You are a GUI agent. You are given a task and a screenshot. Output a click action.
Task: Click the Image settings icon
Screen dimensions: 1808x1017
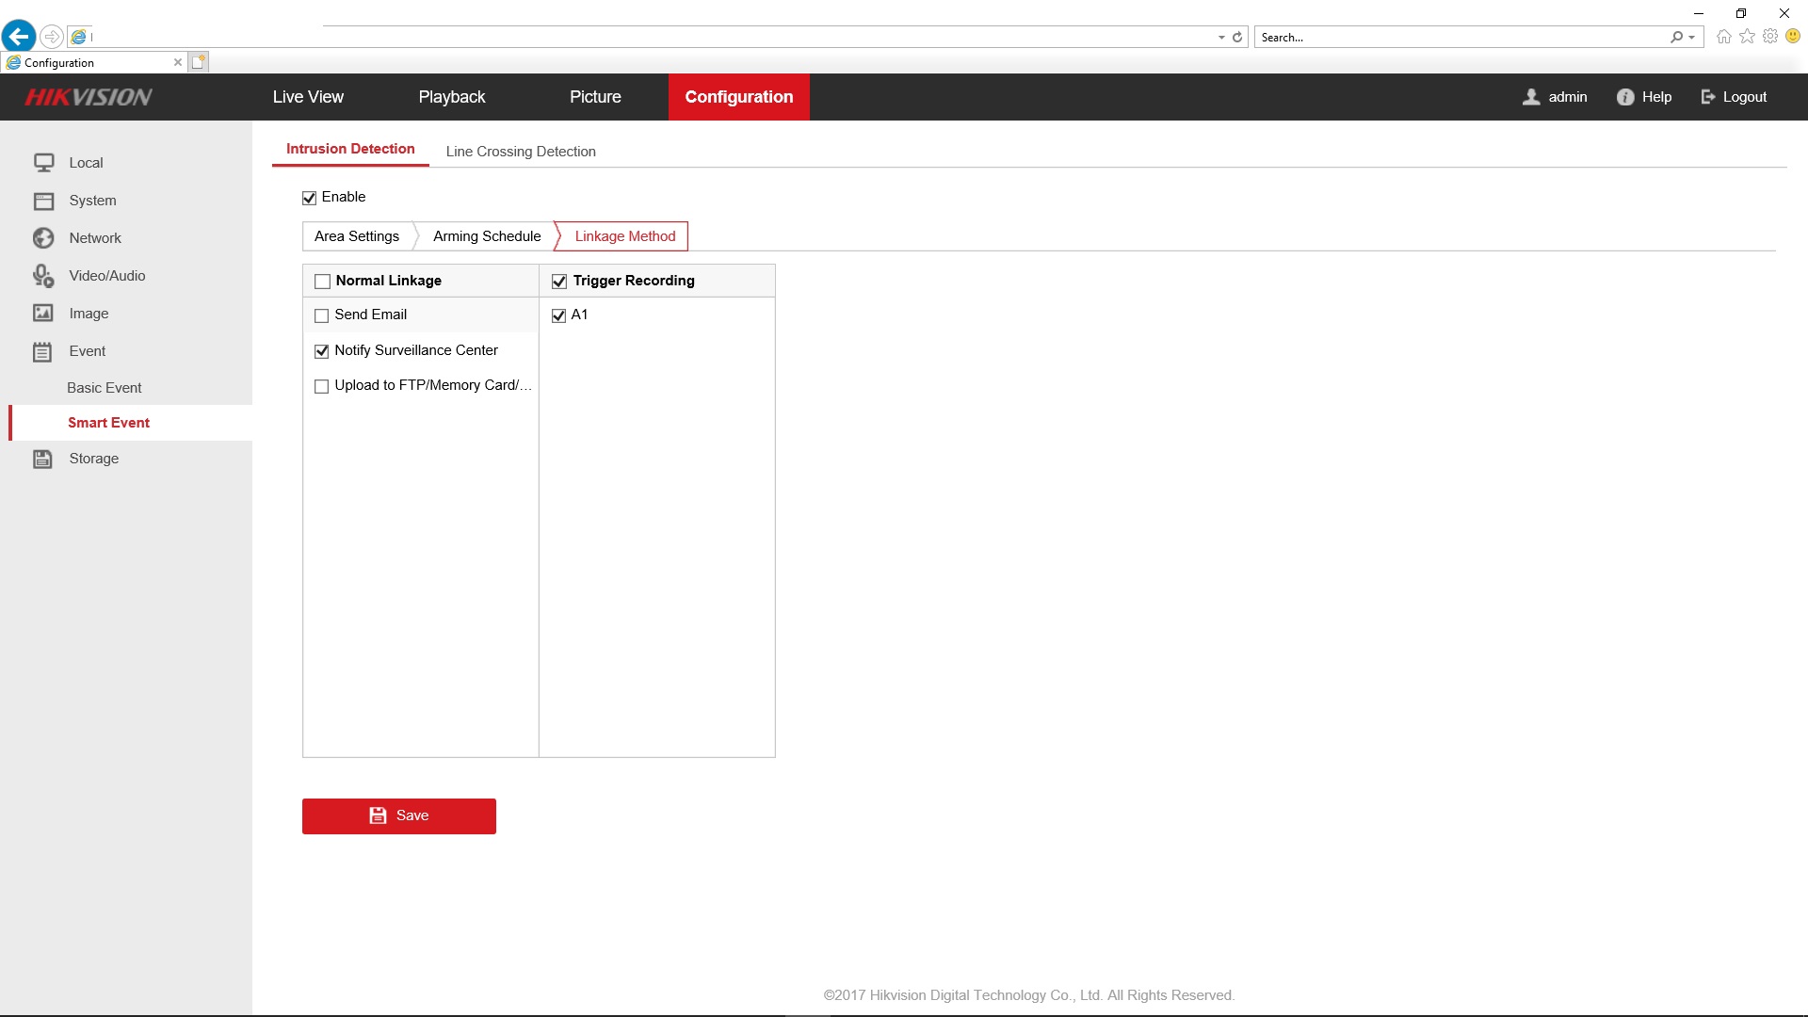[43, 314]
